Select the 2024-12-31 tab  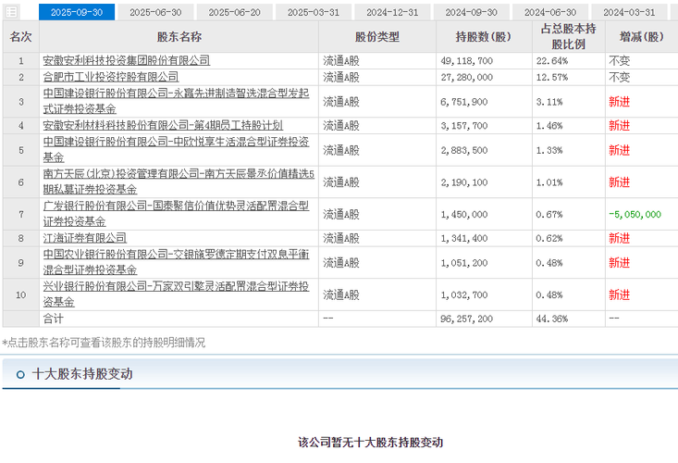392,12
